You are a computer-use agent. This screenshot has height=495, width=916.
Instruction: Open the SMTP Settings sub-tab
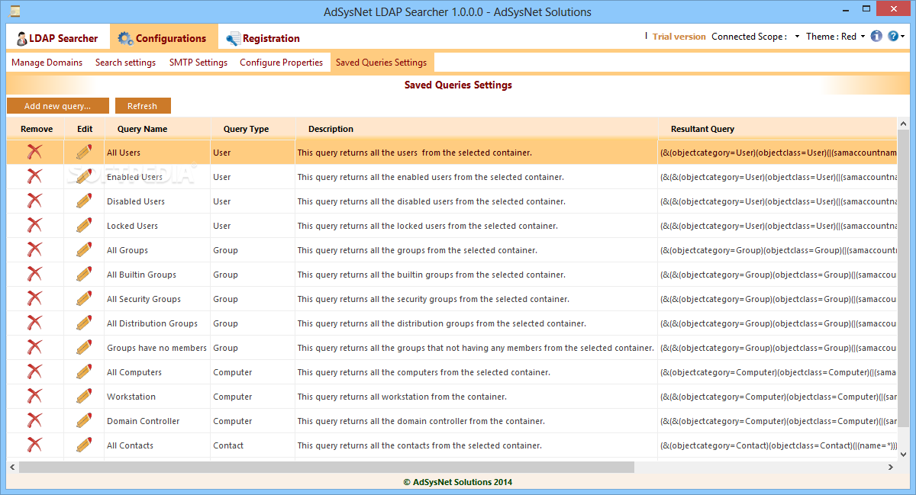(198, 63)
